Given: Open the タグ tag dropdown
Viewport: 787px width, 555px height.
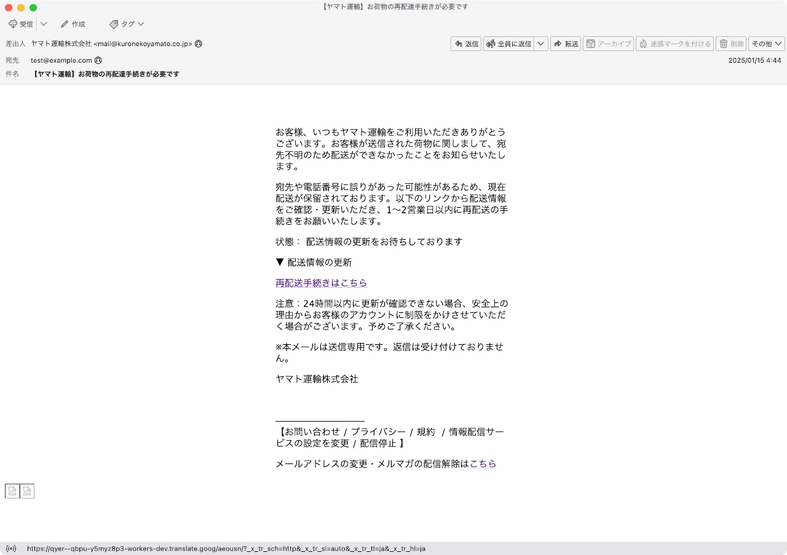Looking at the screenshot, I should pyautogui.click(x=127, y=24).
